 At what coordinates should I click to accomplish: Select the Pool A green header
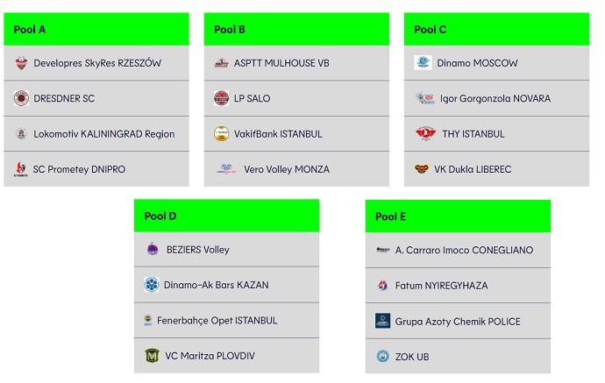(96, 29)
